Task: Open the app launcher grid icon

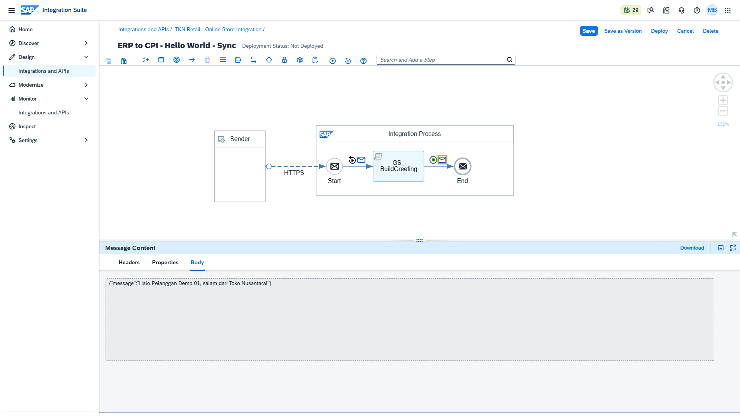Action: pyautogui.click(x=728, y=10)
